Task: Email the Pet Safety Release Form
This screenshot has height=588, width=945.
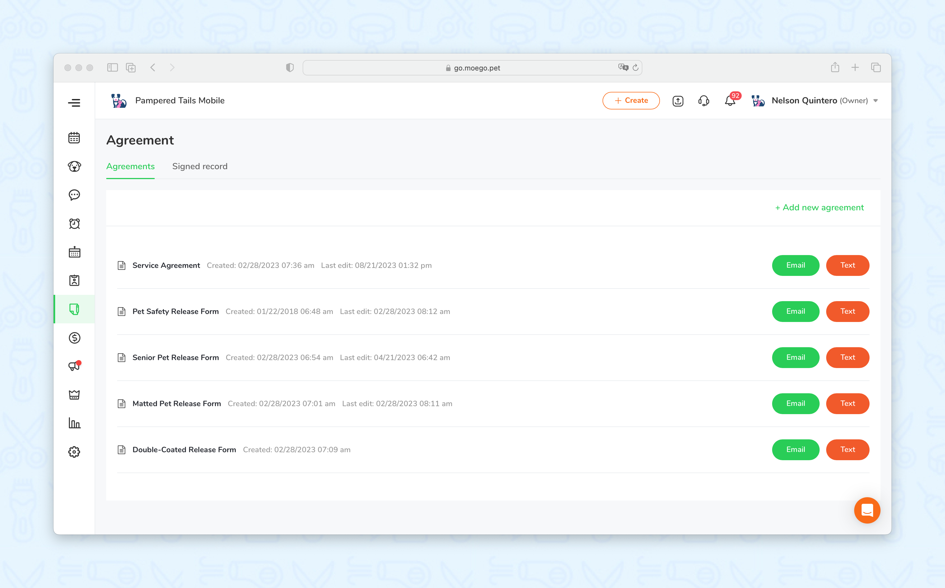Action: tap(796, 312)
